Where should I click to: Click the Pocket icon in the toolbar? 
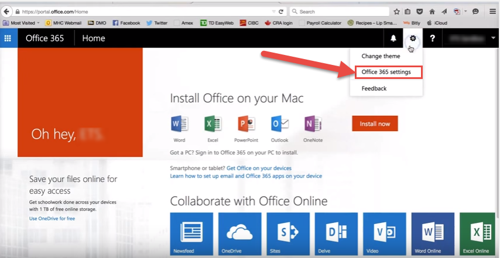click(x=420, y=12)
